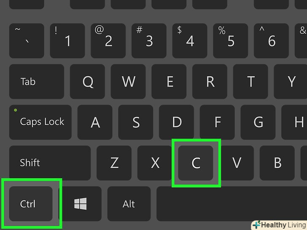
Task: Click the 6 caret key
Action: tap(272, 41)
